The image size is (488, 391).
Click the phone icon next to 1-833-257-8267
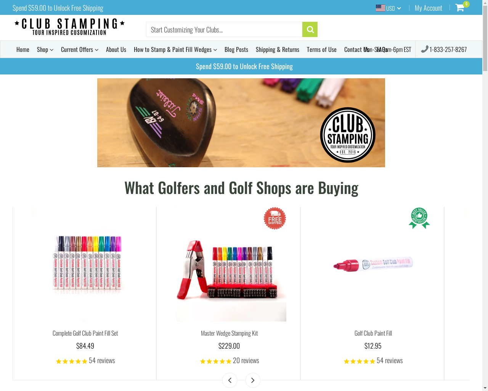tap(424, 49)
